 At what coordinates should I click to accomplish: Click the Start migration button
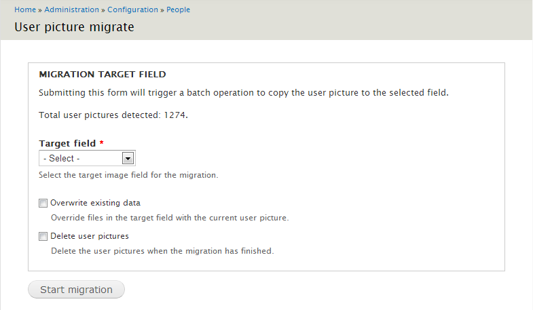pos(76,290)
